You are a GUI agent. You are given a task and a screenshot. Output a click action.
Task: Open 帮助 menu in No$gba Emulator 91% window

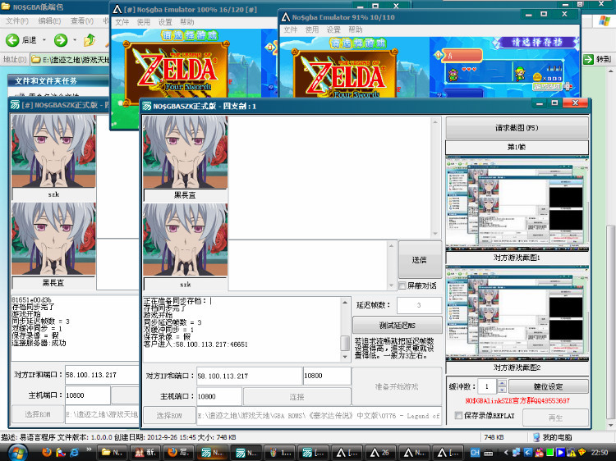355,30
